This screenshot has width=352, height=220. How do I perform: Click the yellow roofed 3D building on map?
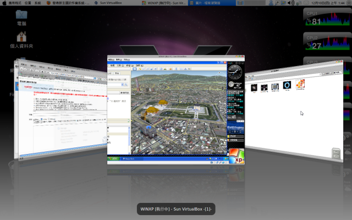pos(152,110)
